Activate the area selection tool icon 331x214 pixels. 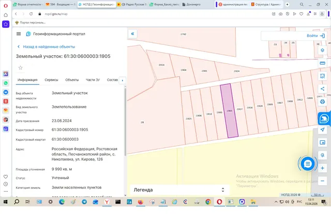(x=322, y=76)
